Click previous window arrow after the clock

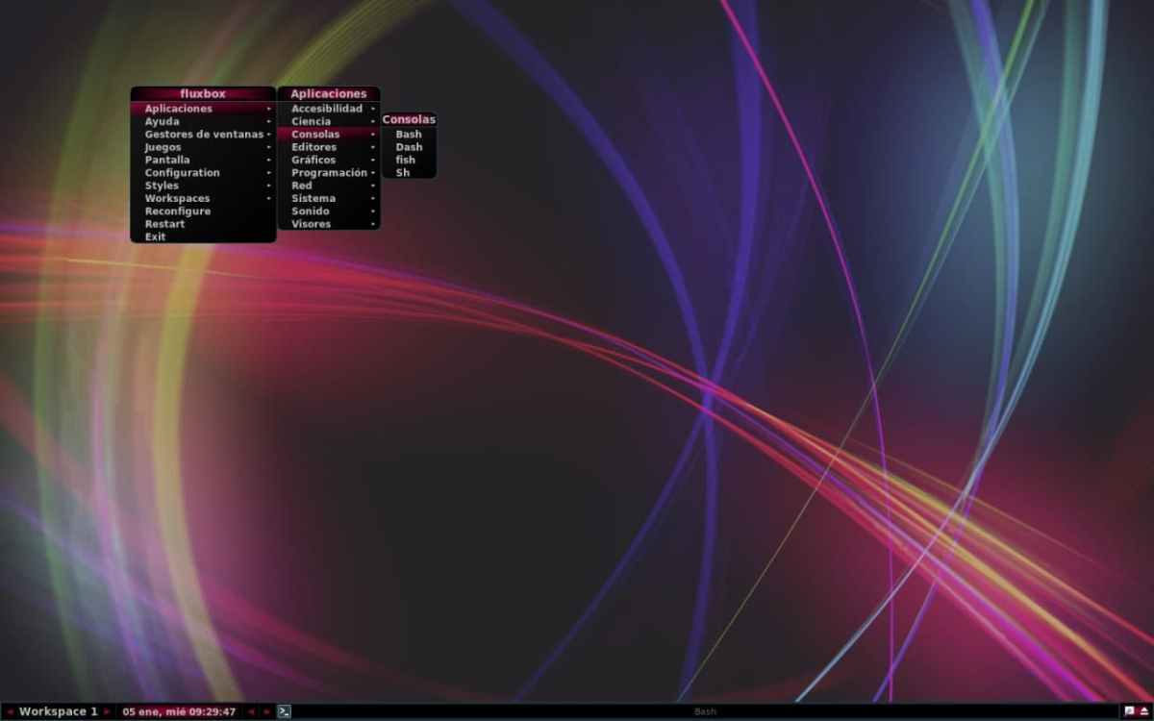(251, 711)
